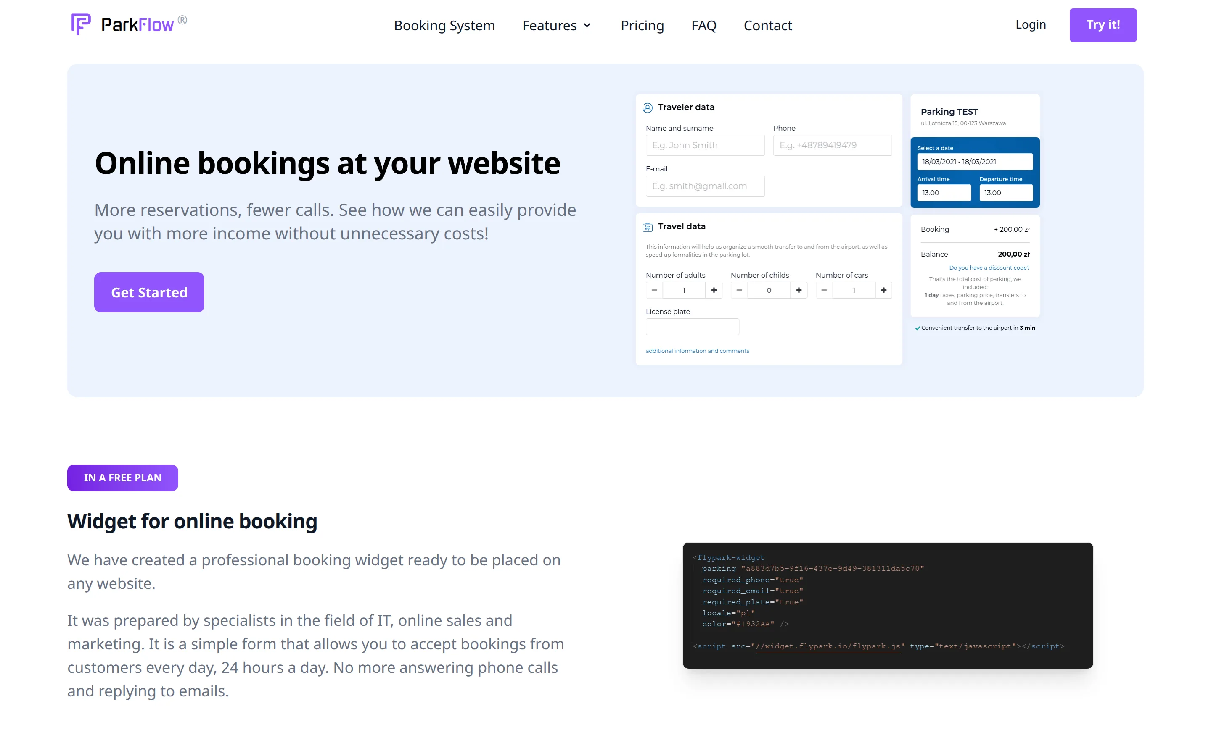Focus the Phone input field

[x=832, y=145]
